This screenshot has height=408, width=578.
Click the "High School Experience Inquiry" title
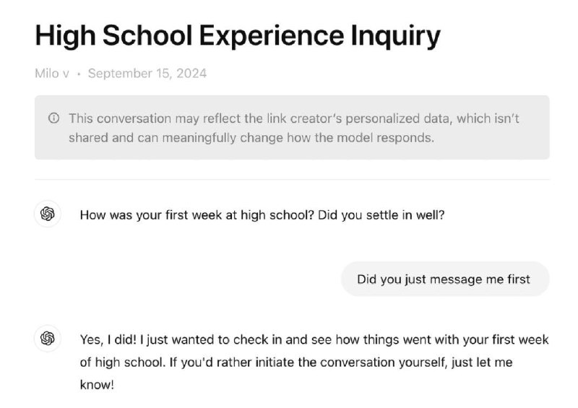238,36
